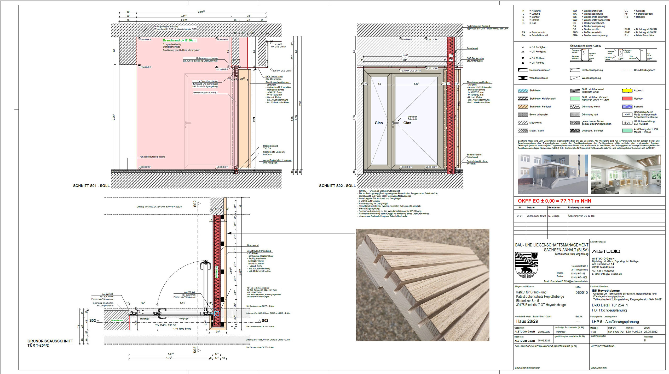Click the plan number 'L5A-PL05.03'
Viewport: 669px width, 374px height.
634,332
